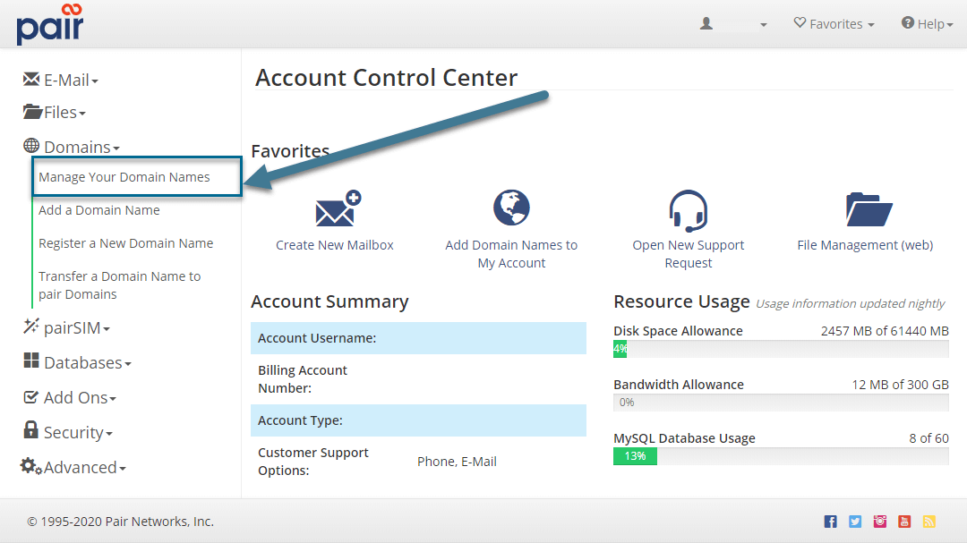Click the 'Phone, E-Mail' support options value
The image size is (967, 543).
pos(457,462)
